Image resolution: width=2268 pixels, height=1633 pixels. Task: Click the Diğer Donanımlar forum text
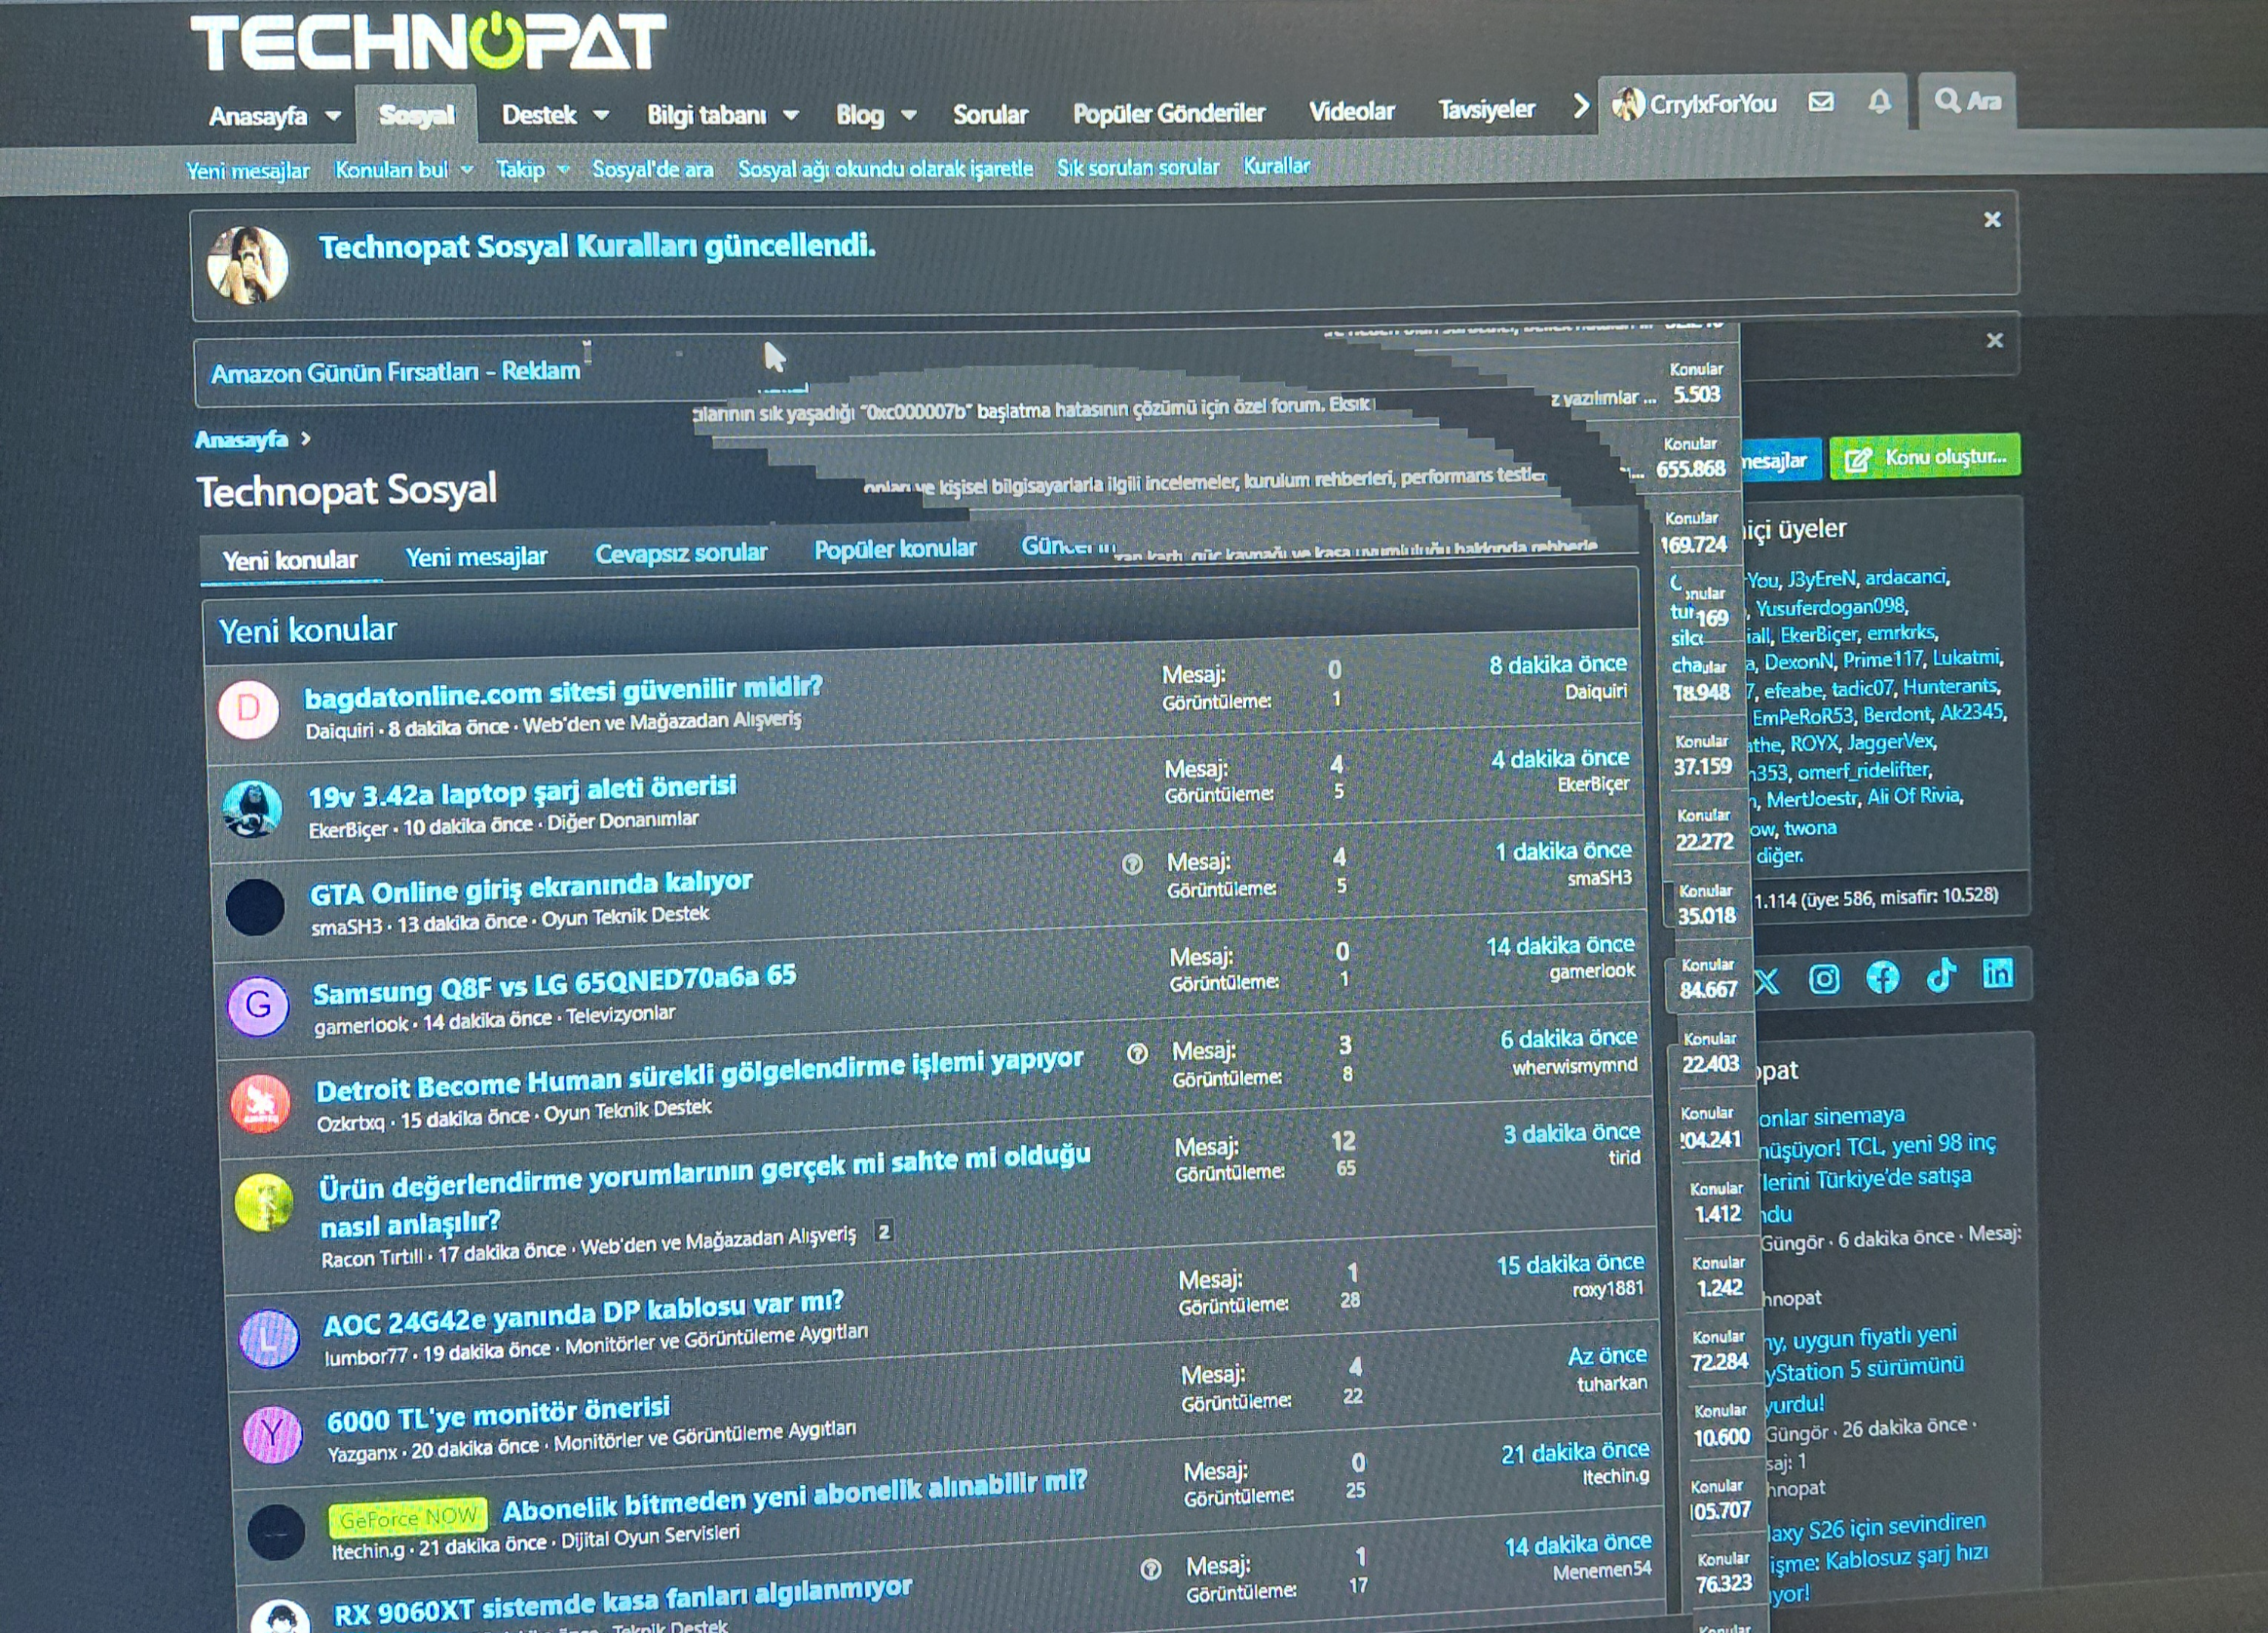coord(622,822)
